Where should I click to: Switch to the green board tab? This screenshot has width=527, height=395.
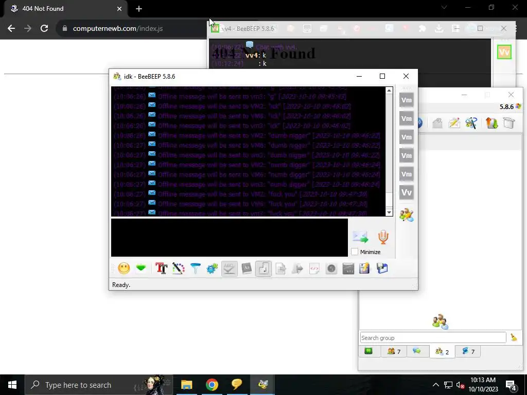pos(368,351)
